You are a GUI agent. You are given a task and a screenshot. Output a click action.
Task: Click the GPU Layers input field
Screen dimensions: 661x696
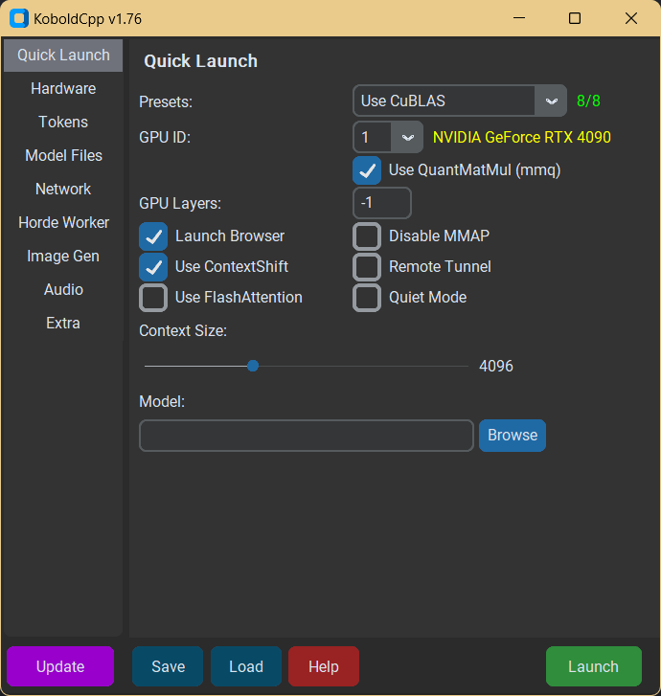tap(382, 203)
